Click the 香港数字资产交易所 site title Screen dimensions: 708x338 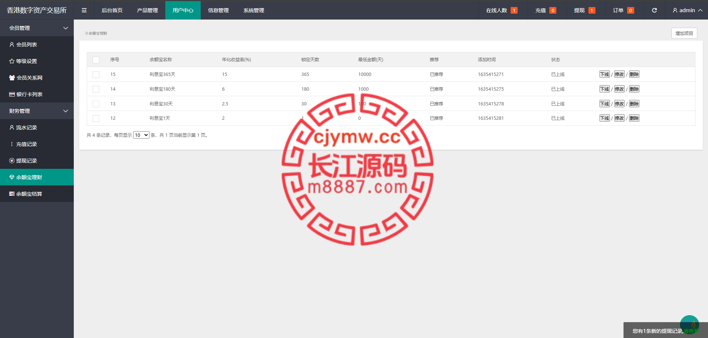37,10
